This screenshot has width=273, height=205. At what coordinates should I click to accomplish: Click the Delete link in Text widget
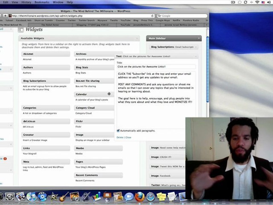point(120,137)
